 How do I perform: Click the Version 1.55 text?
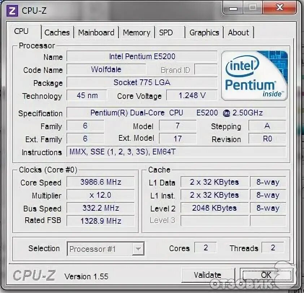[86, 276]
